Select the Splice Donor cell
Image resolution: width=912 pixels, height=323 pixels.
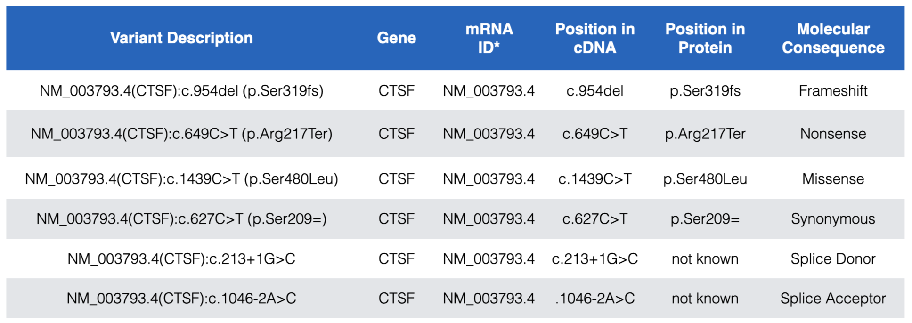point(833,259)
